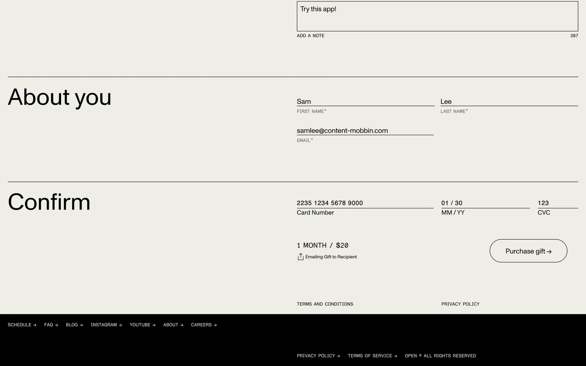This screenshot has width=586, height=366.
Task: Click Terms of Service in footer
Action: coord(372,356)
